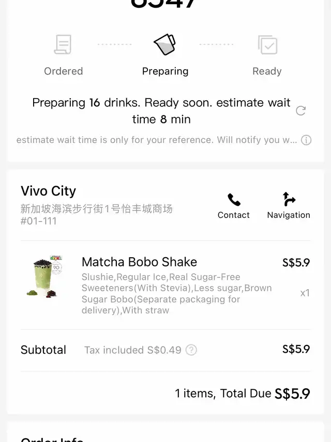The height and width of the screenshot is (442, 331).
Task: Click the Contact label
Action: pyautogui.click(x=234, y=215)
